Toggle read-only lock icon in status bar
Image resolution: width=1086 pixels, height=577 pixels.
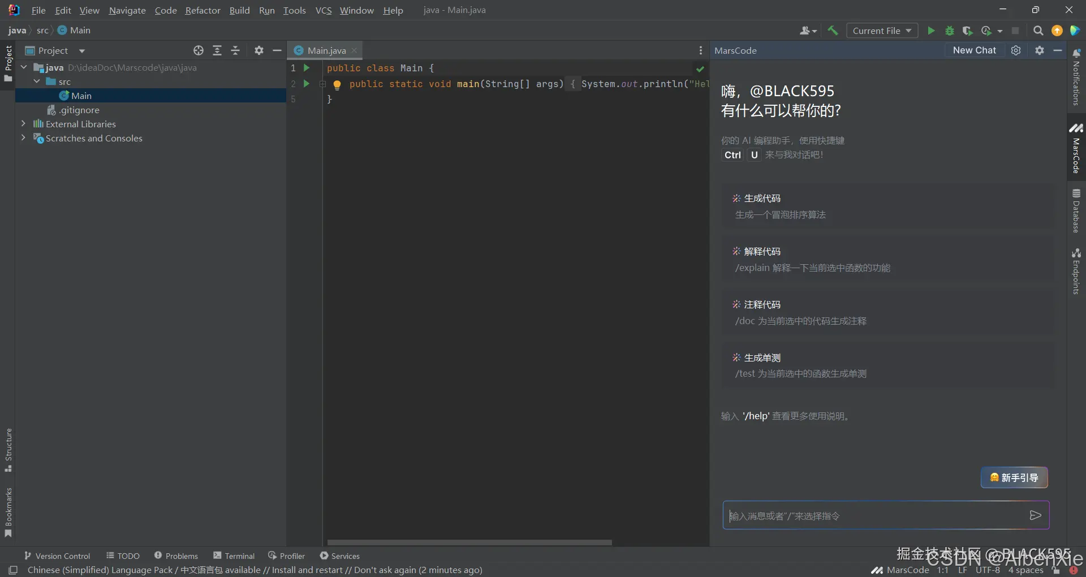click(1055, 570)
